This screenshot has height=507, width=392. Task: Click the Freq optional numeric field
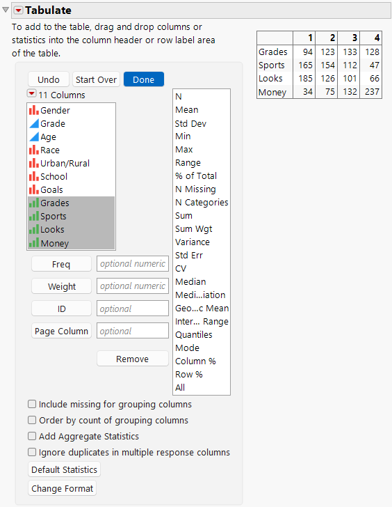(x=133, y=264)
